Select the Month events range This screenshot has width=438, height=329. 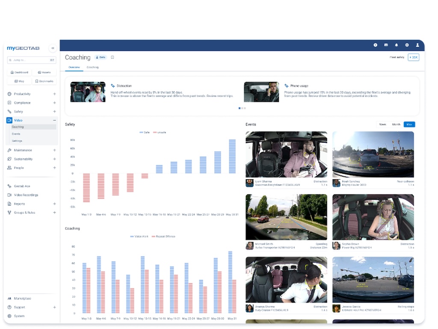(396, 125)
